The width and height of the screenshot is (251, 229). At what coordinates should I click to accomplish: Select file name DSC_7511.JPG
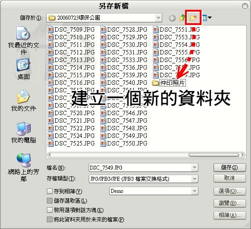point(74,45)
